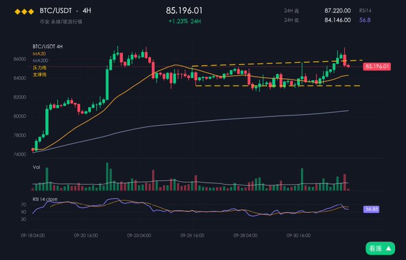Viewport: 406px width, 260px height.
Task: Click the RSI 30 level label
Action: (x=23, y=219)
